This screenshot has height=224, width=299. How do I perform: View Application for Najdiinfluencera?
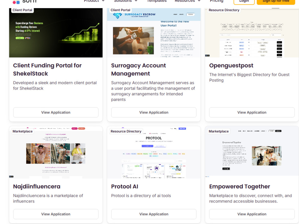(x=56, y=214)
